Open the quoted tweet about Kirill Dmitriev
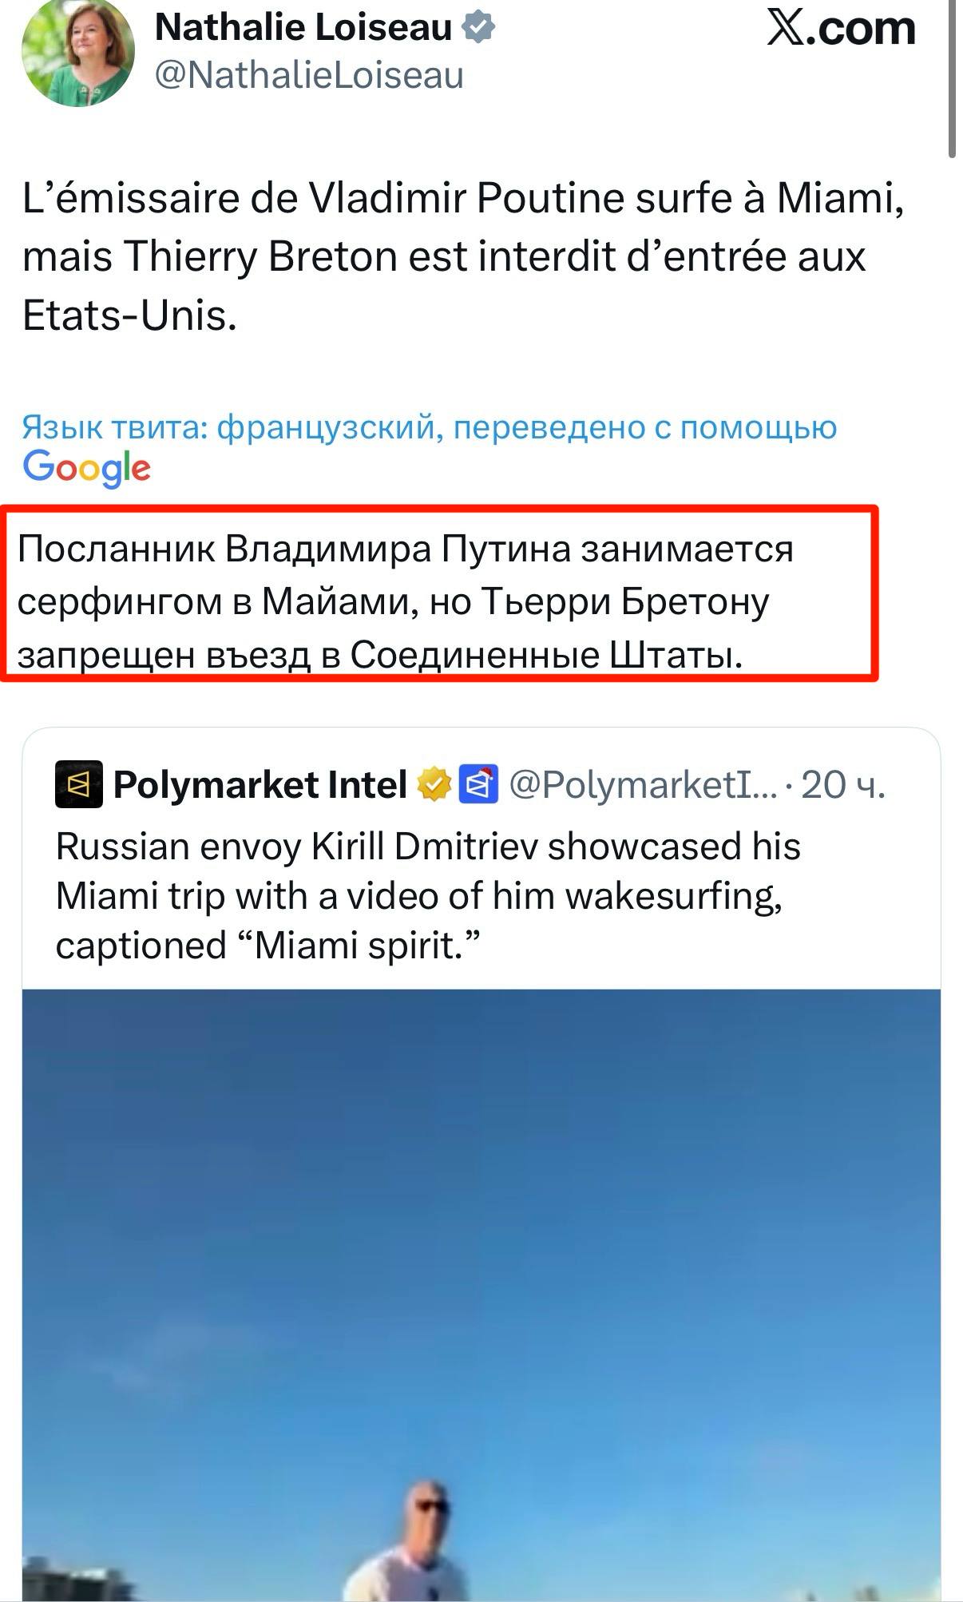The width and height of the screenshot is (963, 1602). pyautogui.click(x=428, y=895)
